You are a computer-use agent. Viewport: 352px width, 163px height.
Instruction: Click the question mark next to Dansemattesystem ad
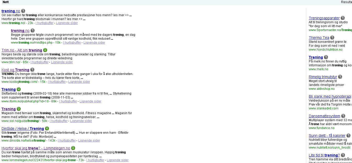point(343,115)
